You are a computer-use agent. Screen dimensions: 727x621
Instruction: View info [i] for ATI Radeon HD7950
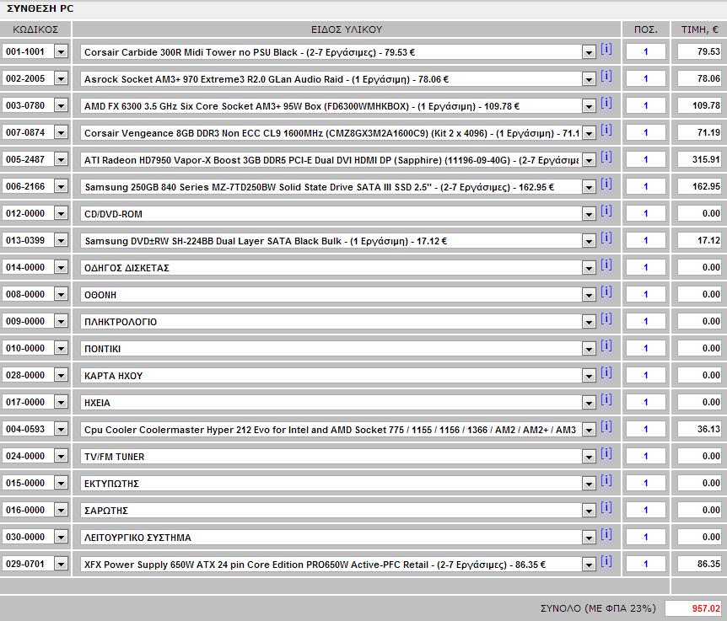pyautogui.click(x=606, y=157)
